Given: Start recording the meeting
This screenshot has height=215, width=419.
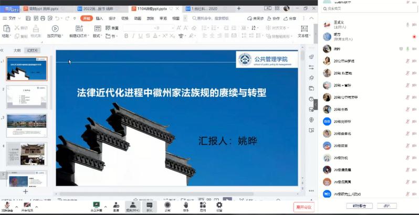Looking at the screenshot, I should (167, 206).
